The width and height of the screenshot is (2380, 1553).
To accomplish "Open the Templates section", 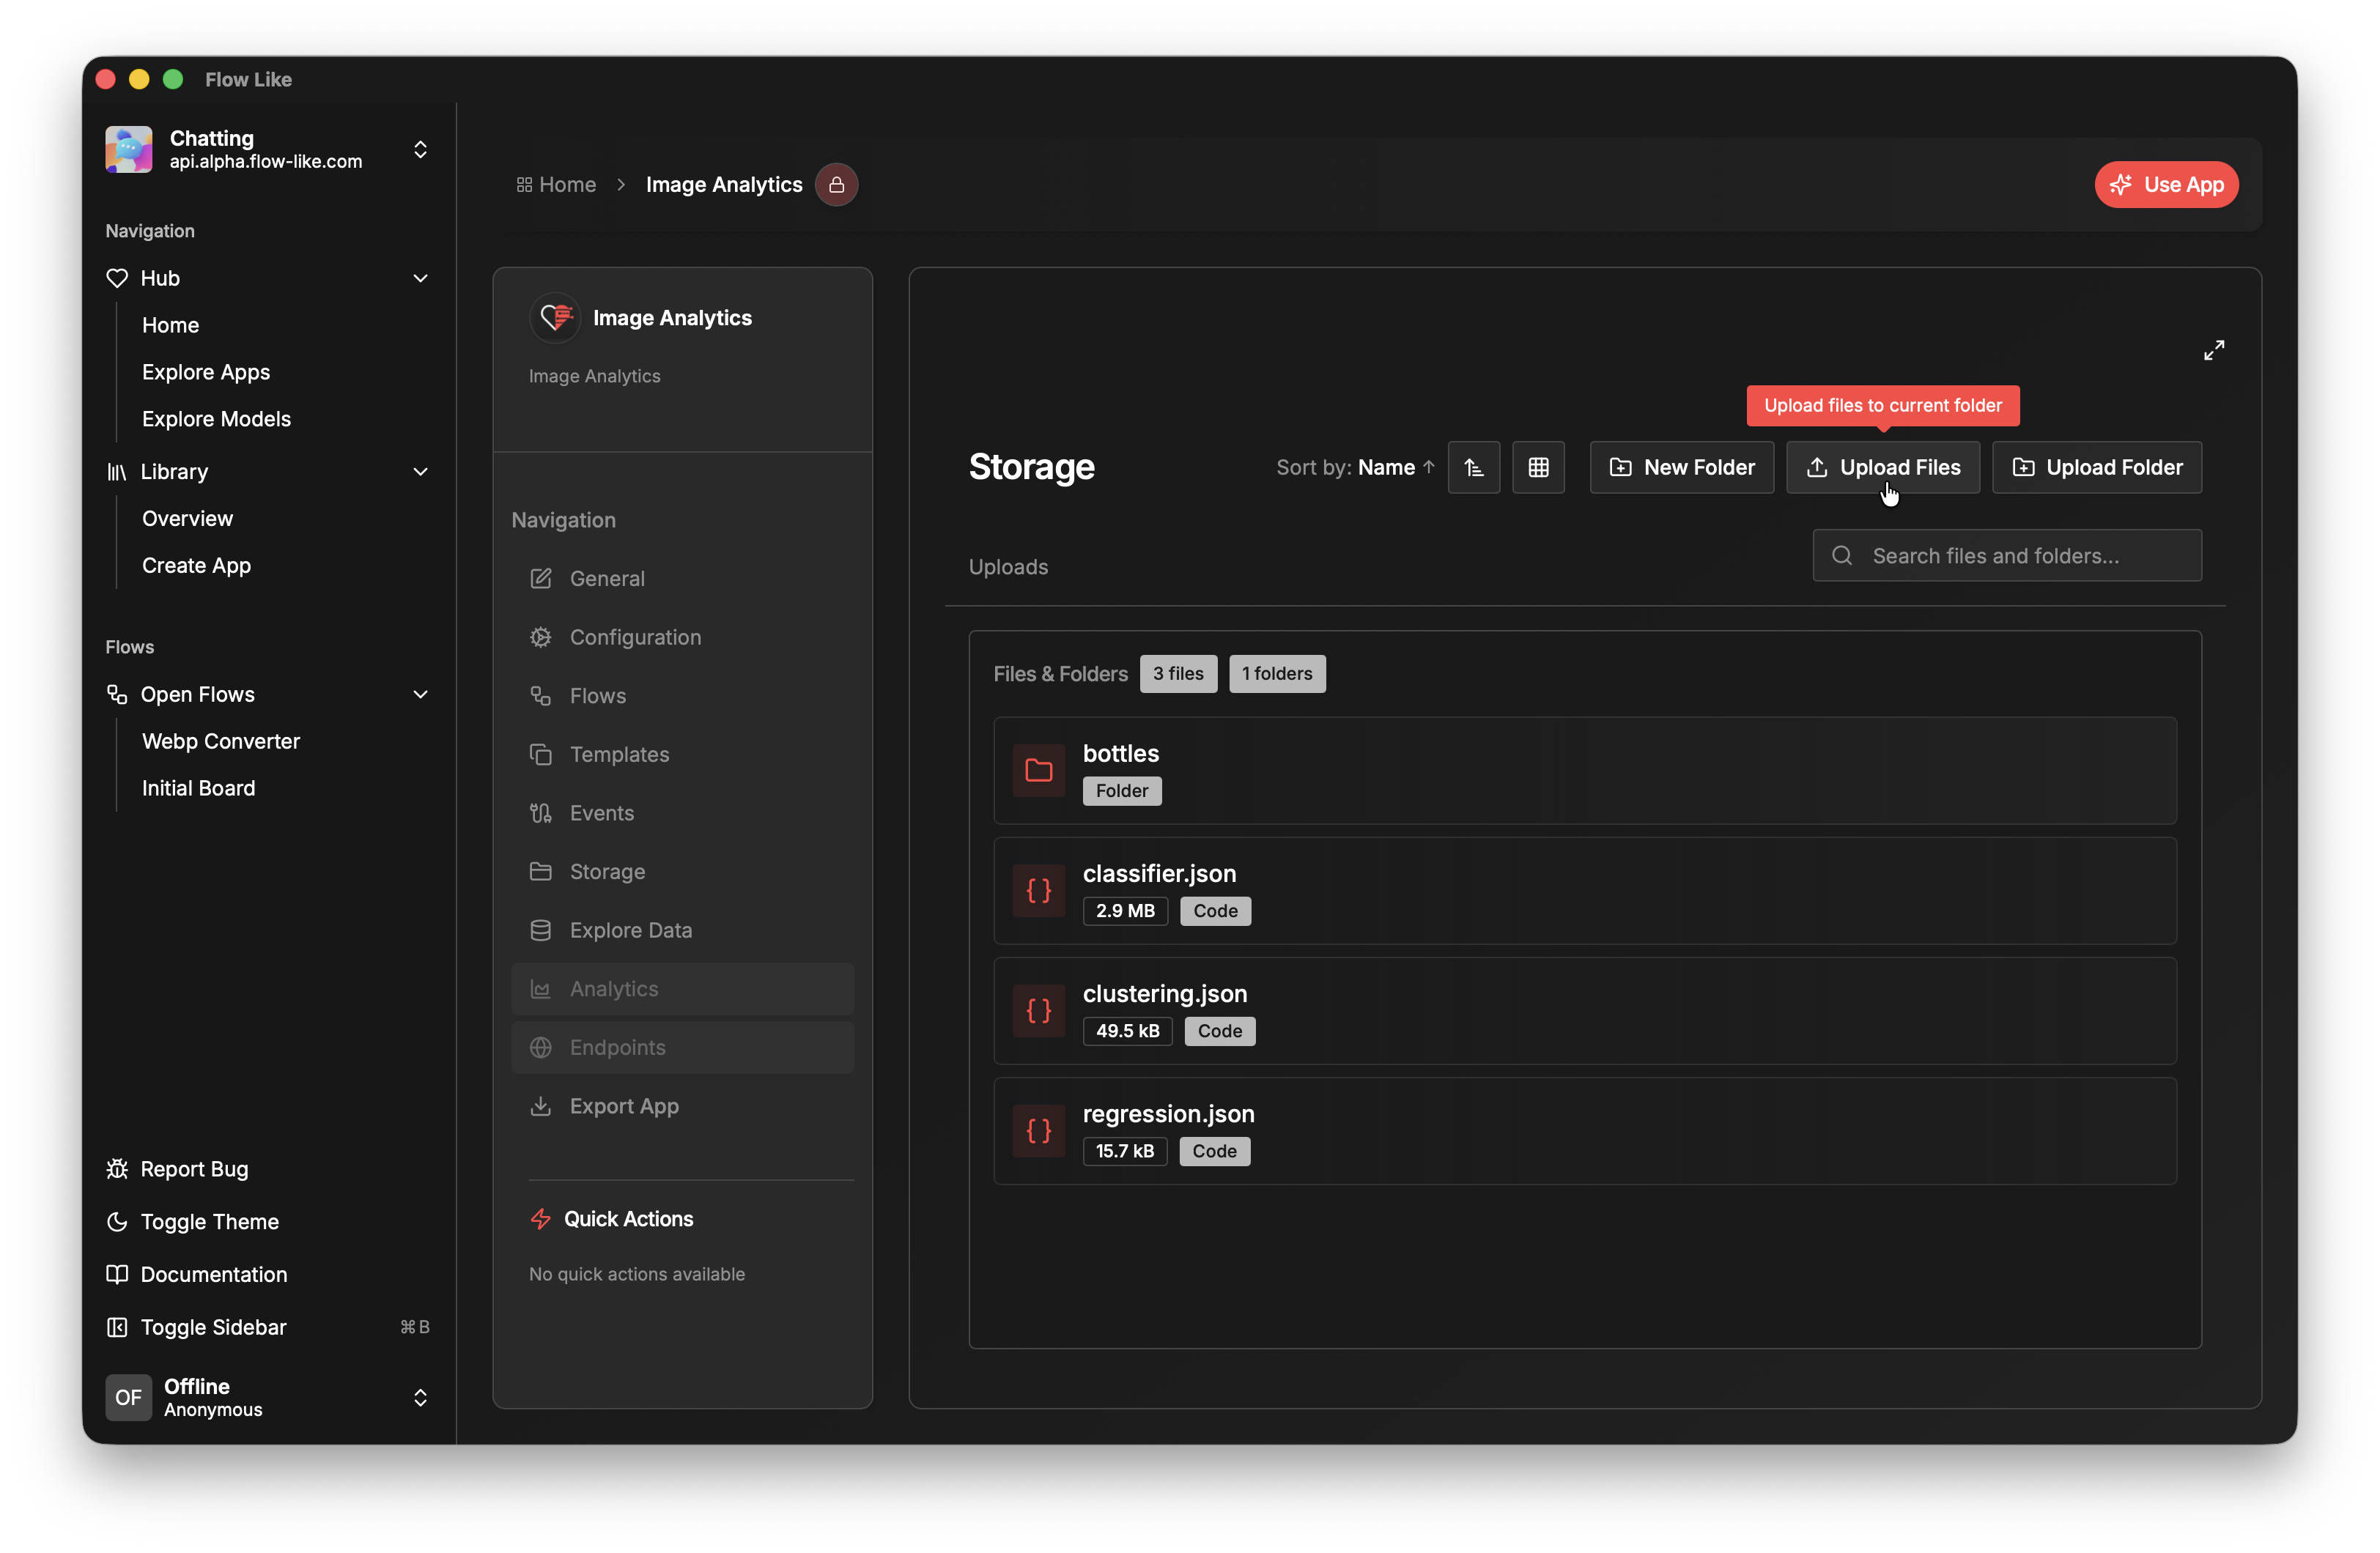I will [x=619, y=754].
